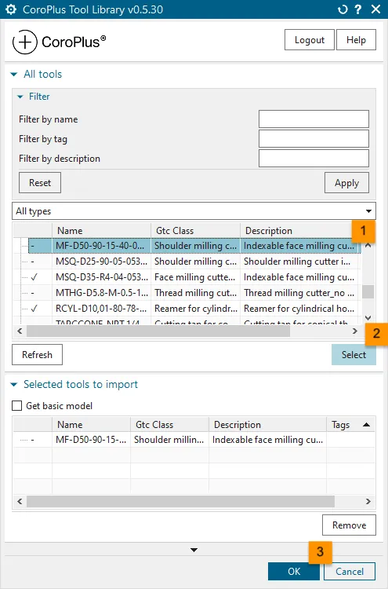
Task: Click the tool list scrollbar's down arrow
Action: 368,318
